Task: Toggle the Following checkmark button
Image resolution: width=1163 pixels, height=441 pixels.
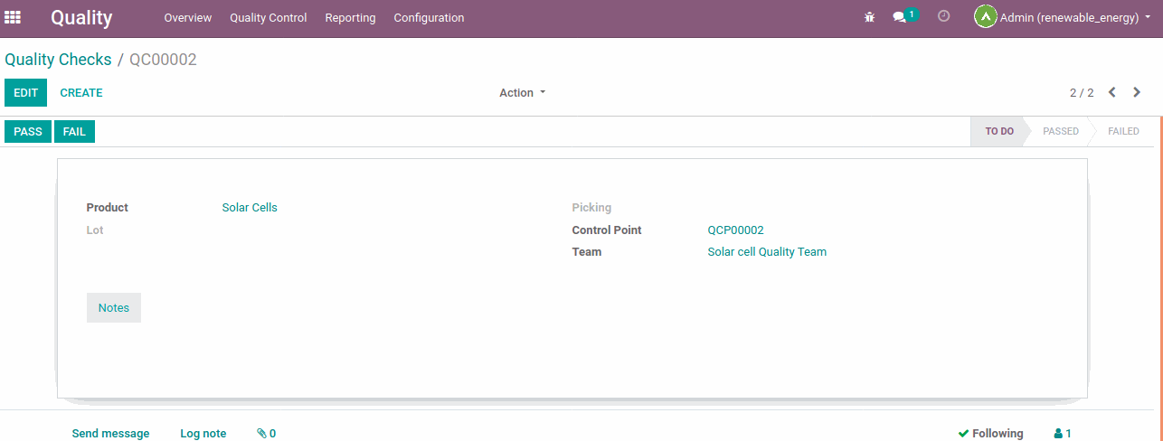Action: pyautogui.click(x=991, y=434)
